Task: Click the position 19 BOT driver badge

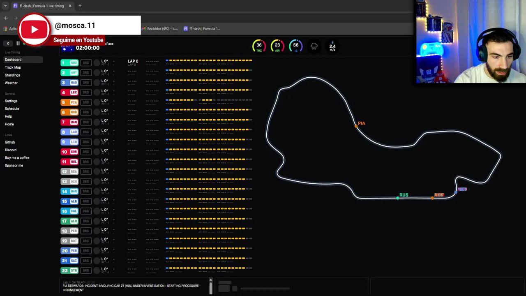Action: (x=69, y=241)
